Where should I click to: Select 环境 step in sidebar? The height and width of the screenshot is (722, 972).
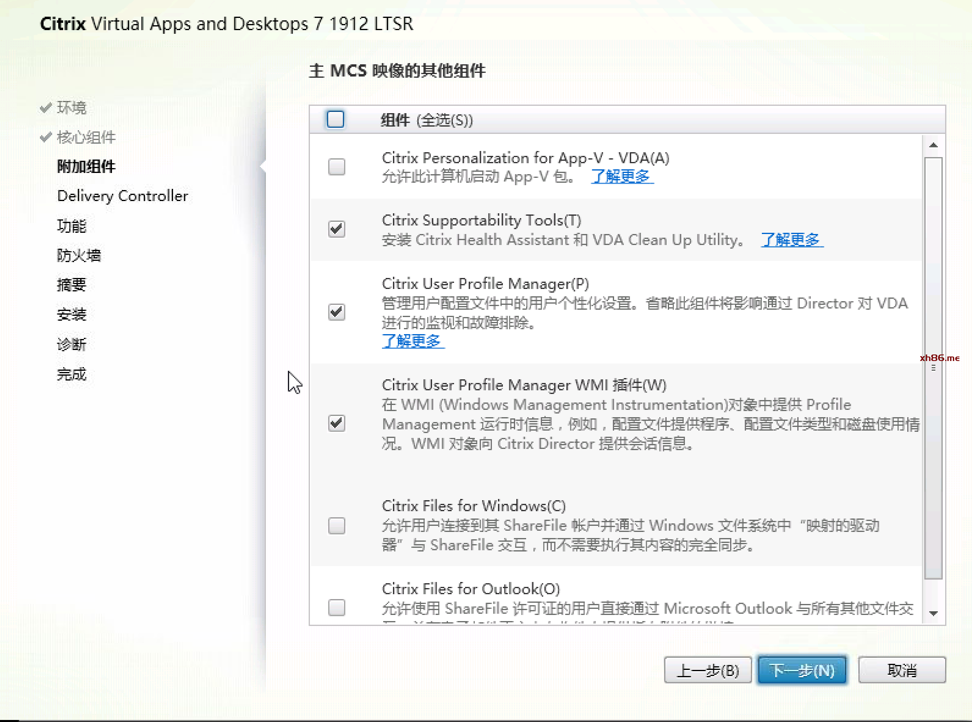click(x=72, y=107)
